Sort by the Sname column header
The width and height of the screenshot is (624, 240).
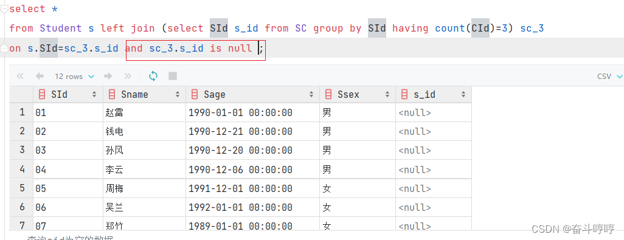[145, 95]
